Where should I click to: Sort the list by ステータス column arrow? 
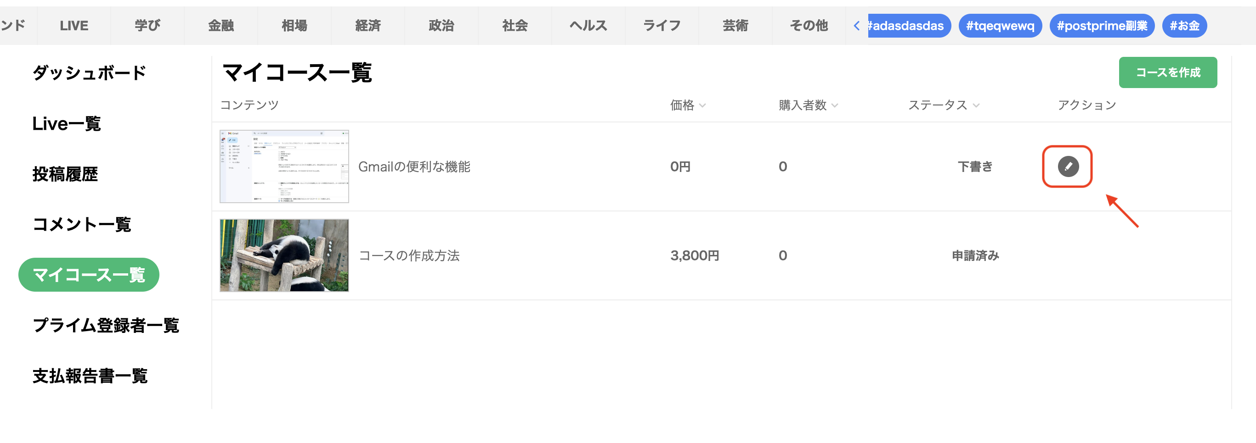[x=976, y=105]
